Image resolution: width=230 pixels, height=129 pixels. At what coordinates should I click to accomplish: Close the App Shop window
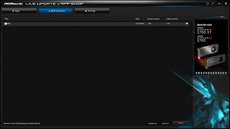226,4
